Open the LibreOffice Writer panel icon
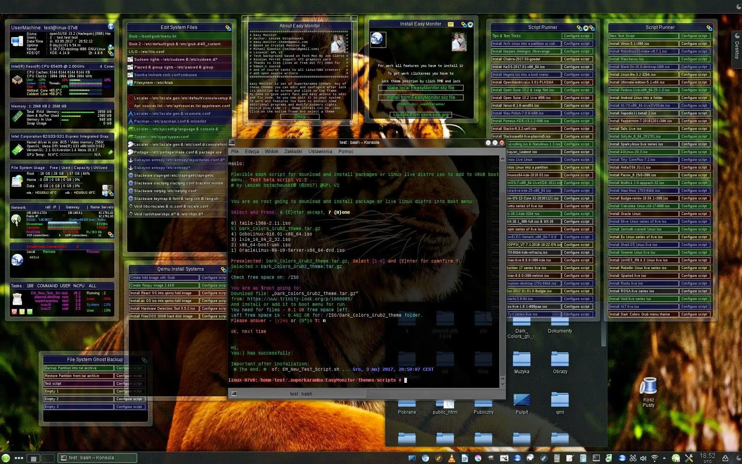 465,458
